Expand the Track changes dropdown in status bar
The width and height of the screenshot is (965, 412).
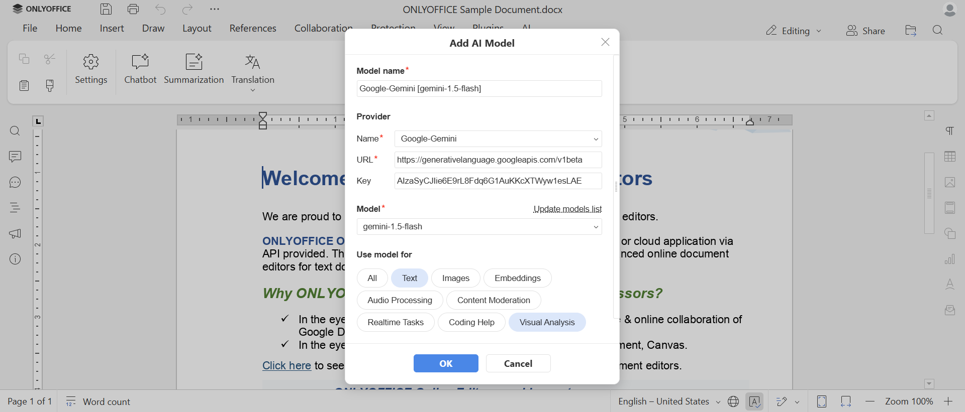(x=797, y=401)
